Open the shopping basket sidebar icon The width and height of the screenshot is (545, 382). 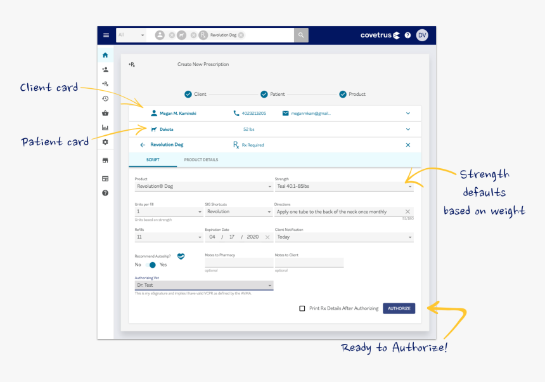[x=105, y=113]
